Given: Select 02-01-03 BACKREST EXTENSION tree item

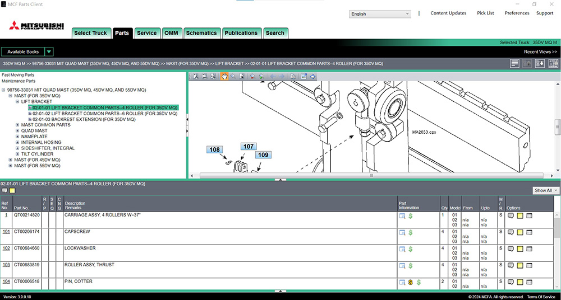Looking at the screenshot, I should 84,119.
